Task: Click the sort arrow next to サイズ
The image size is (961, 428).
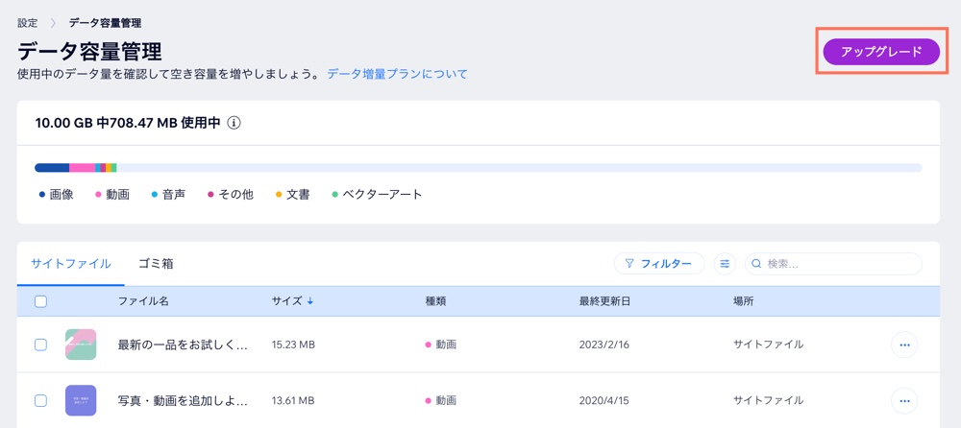Action: 310,301
